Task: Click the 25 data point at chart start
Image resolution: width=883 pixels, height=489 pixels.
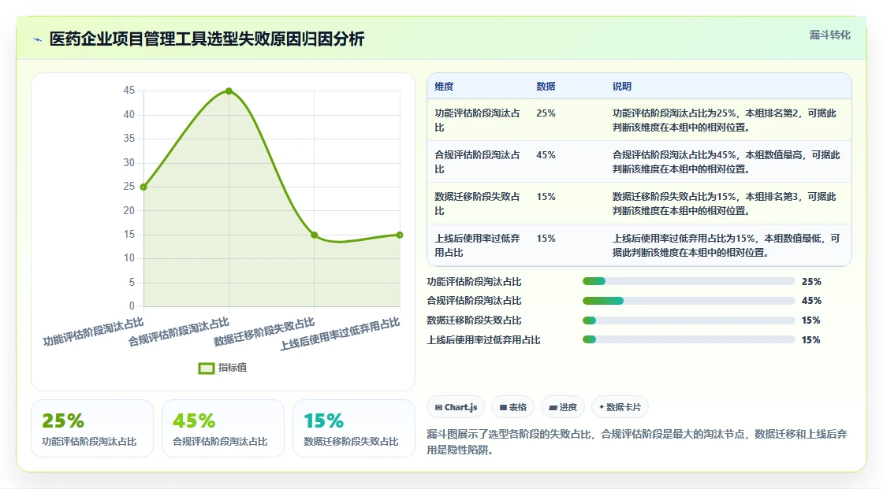Action: pyautogui.click(x=143, y=187)
